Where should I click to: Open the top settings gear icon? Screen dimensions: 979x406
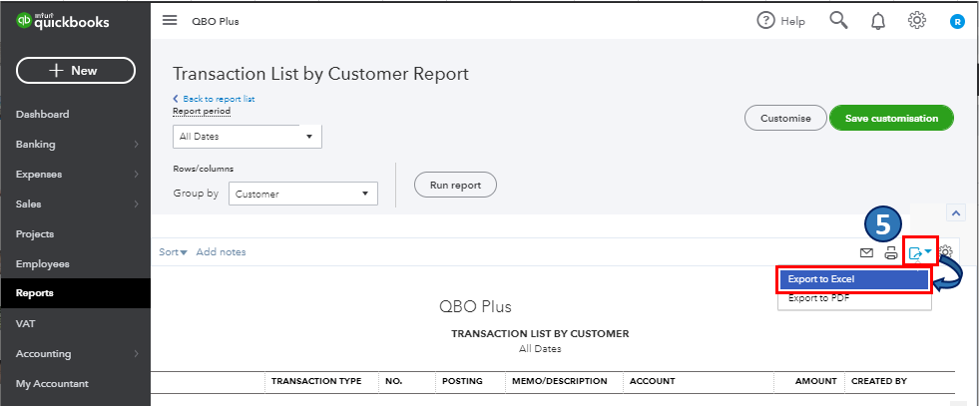(x=916, y=21)
